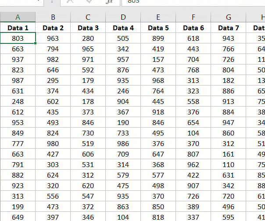Click the cell containing 618
This screenshot has width=265, height=221.
coord(193,38)
